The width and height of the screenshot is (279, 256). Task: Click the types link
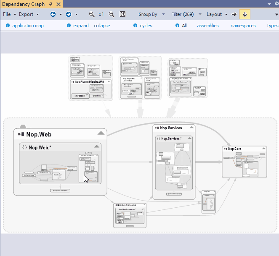[x=273, y=26]
